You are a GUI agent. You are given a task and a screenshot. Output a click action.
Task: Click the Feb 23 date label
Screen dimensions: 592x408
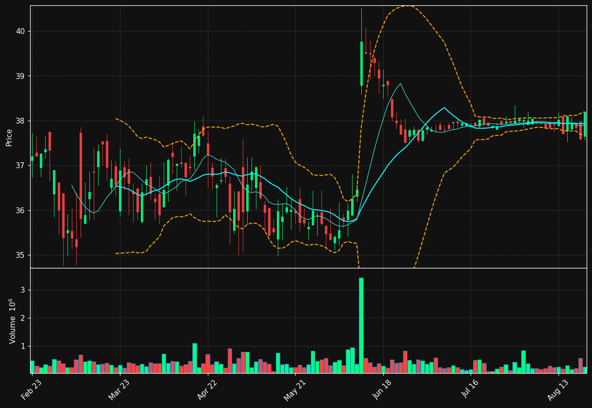[31, 389]
